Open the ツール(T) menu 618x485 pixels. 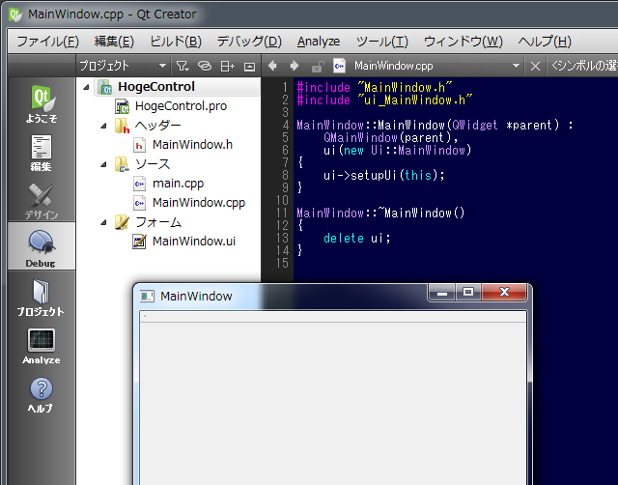point(382,42)
